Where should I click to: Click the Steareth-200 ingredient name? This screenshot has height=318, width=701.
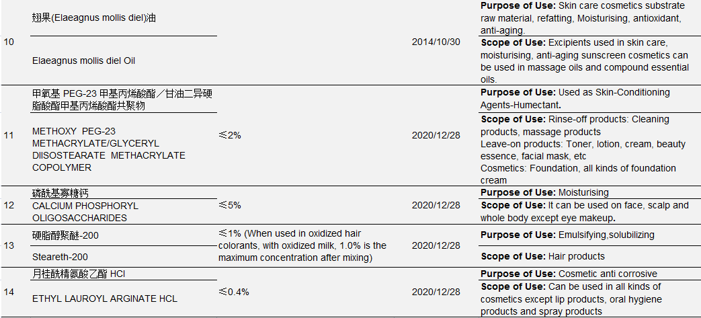pos(60,257)
